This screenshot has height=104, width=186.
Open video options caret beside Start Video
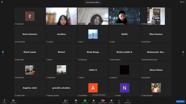17,101
